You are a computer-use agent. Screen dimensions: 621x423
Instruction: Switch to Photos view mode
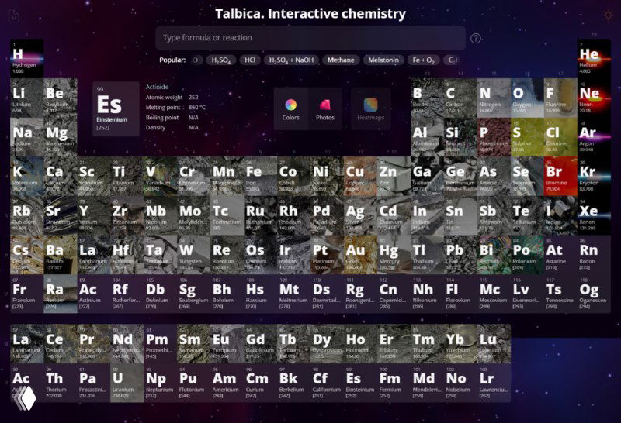[325, 108]
